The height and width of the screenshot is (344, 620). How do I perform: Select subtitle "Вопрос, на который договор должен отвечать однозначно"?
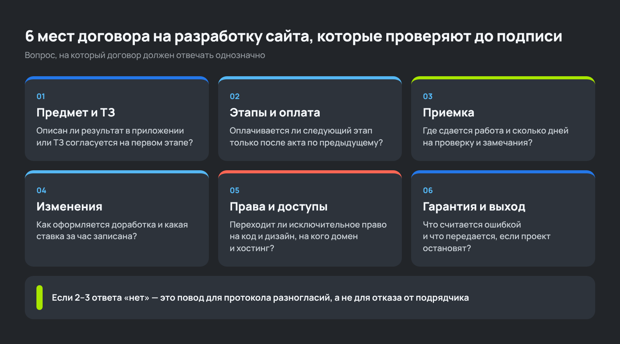point(145,55)
